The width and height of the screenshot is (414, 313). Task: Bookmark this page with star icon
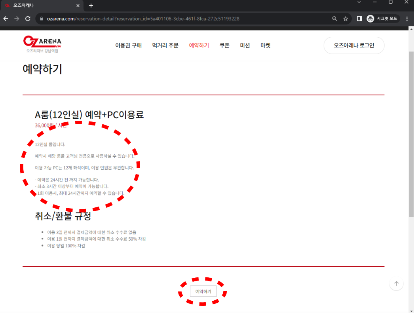tap(346, 19)
